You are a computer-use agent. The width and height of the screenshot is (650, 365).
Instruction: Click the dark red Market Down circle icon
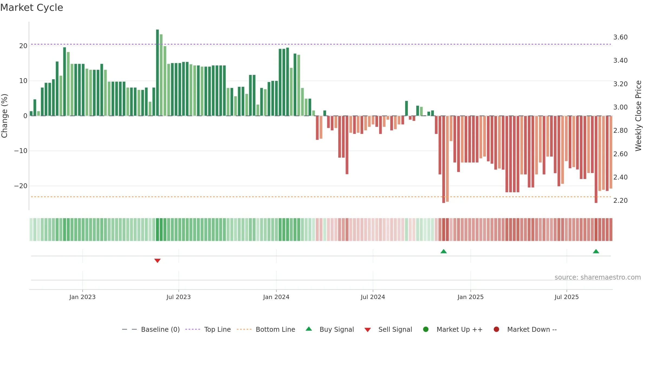496,329
